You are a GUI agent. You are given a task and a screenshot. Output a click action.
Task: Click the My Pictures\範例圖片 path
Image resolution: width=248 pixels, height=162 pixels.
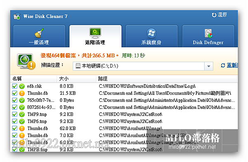click(165, 93)
